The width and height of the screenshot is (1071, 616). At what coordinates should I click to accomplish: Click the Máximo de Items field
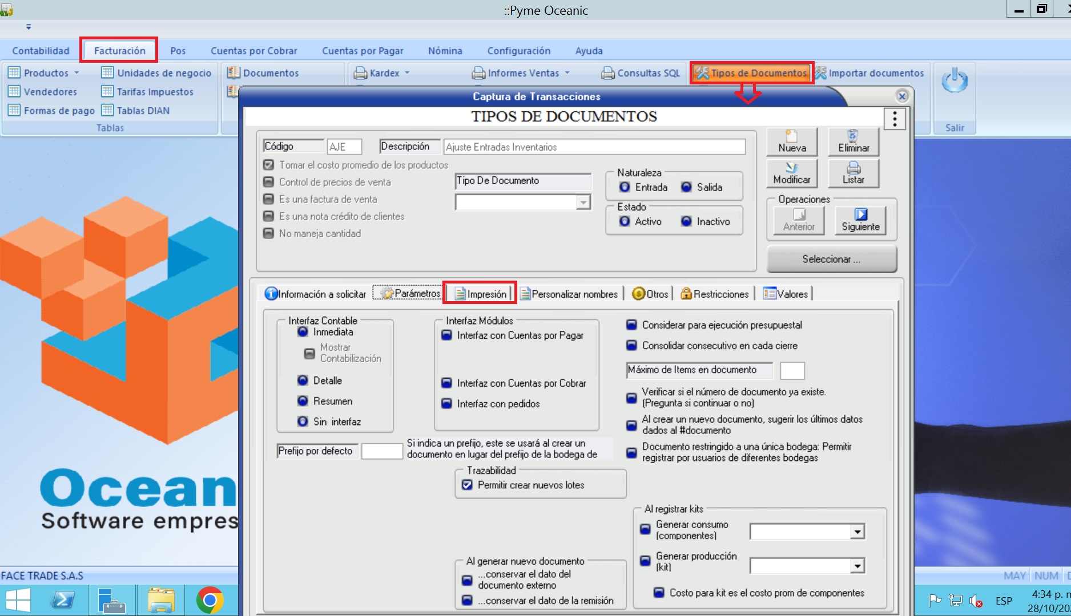(x=792, y=370)
